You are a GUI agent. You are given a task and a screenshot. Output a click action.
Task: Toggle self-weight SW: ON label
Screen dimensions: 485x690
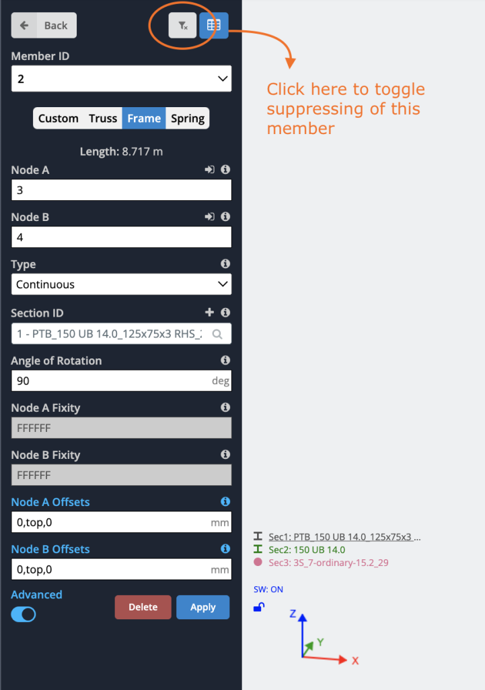(268, 590)
